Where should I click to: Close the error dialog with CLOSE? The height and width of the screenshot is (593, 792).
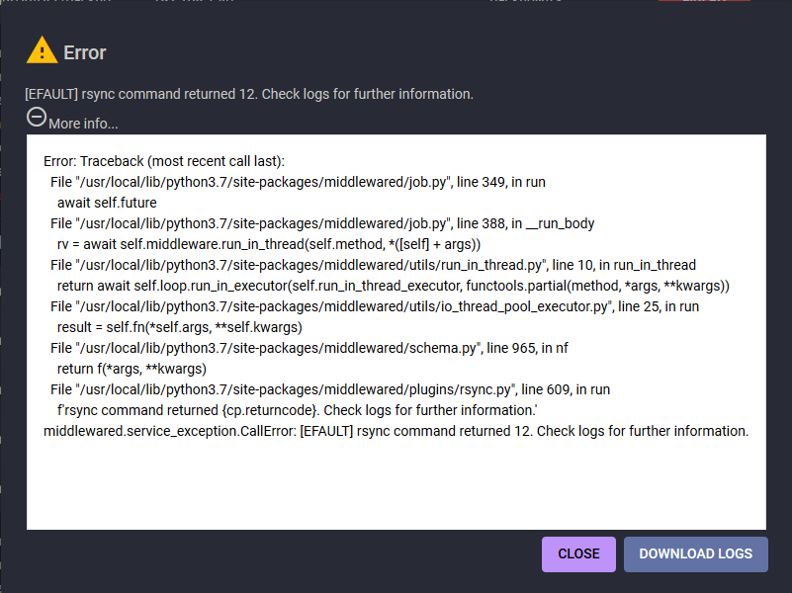click(578, 554)
